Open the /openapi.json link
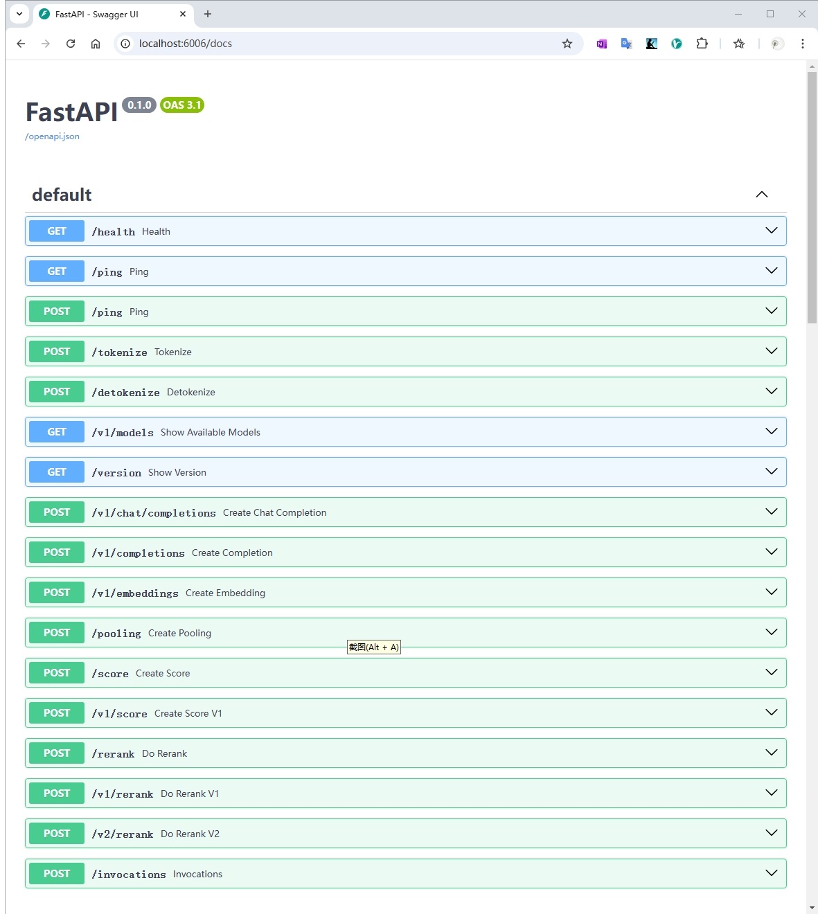 pyautogui.click(x=52, y=136)
